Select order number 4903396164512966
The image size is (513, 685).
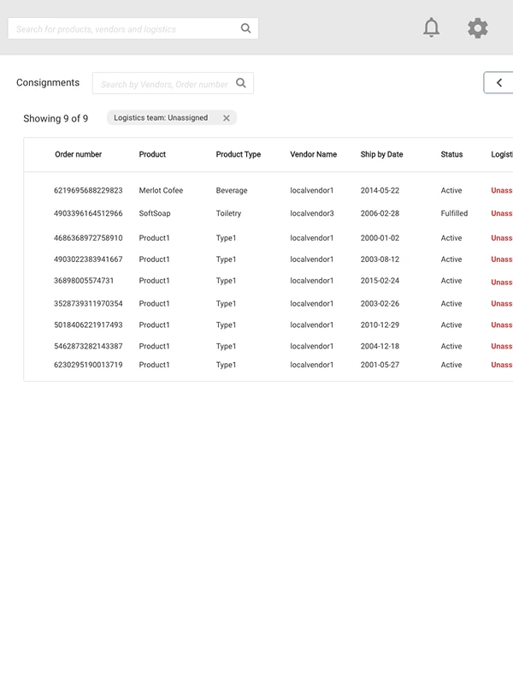[88, 213]
